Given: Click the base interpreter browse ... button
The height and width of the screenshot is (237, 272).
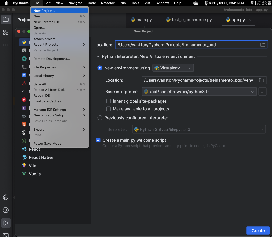Looking at the screenshot, I should (262, 92).
